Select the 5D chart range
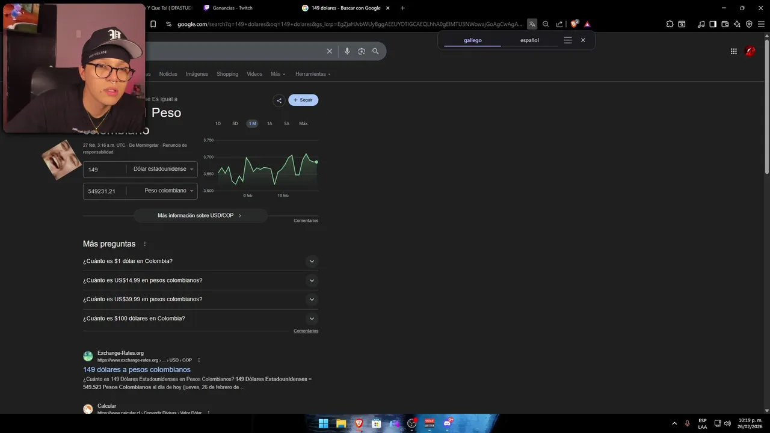770x433 pixels. click(235, 123)
